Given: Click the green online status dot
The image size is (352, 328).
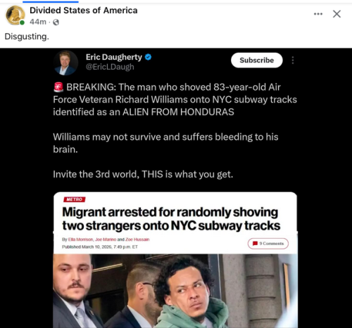Looking at the screenshot, I should click(x=22, y=22).
